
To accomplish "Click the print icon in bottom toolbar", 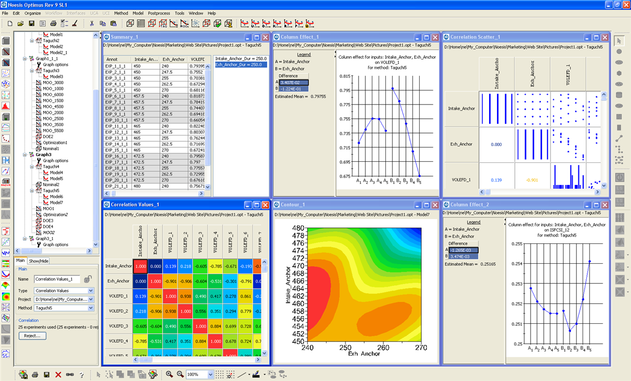I will point(35,374).
